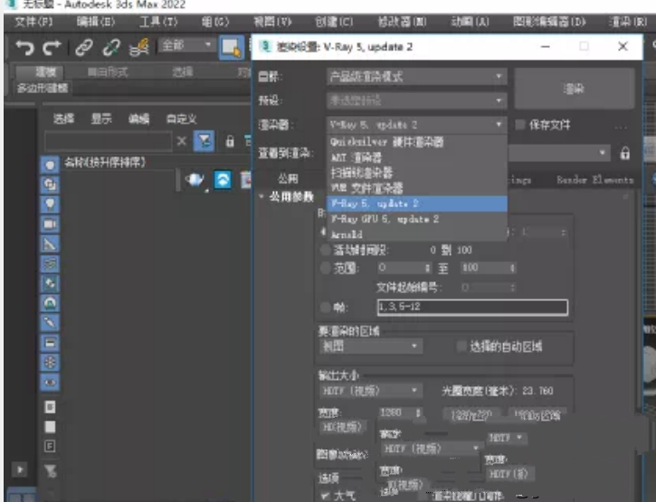656x502 pixels.
Task: Switch to the Render Elements tab
Action: click(594, 180)
